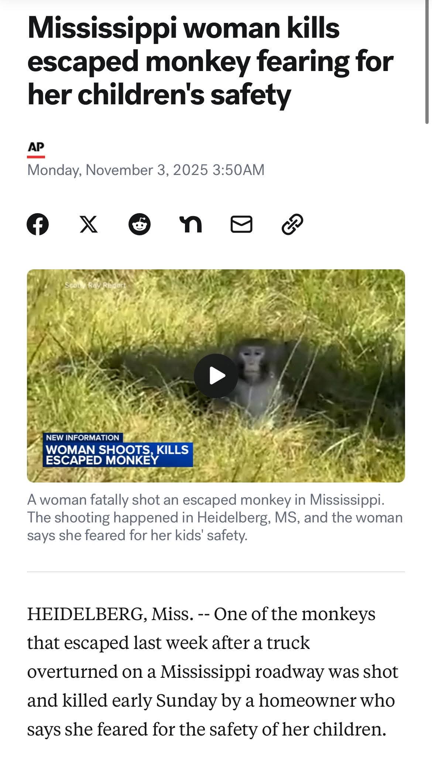Click the Scotty Ray Report watermark
Screen dimensions: 432x757
(95, 285)
